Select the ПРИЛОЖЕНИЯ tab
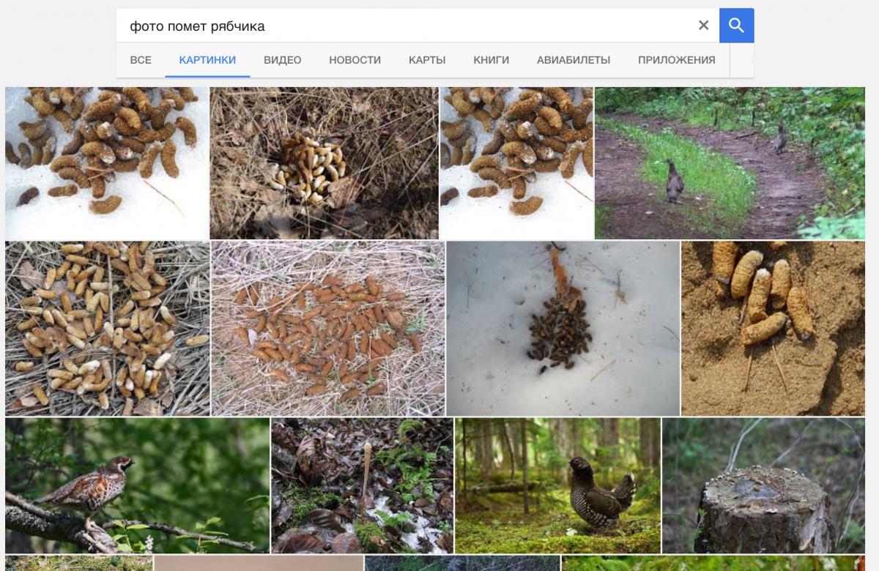Viewport: 879px width, 571px height. point(676,60)
